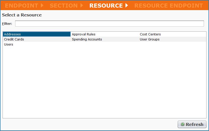Select the Addresses resource
The width and height of the screenshot is (209, 131).
(12, 34)
